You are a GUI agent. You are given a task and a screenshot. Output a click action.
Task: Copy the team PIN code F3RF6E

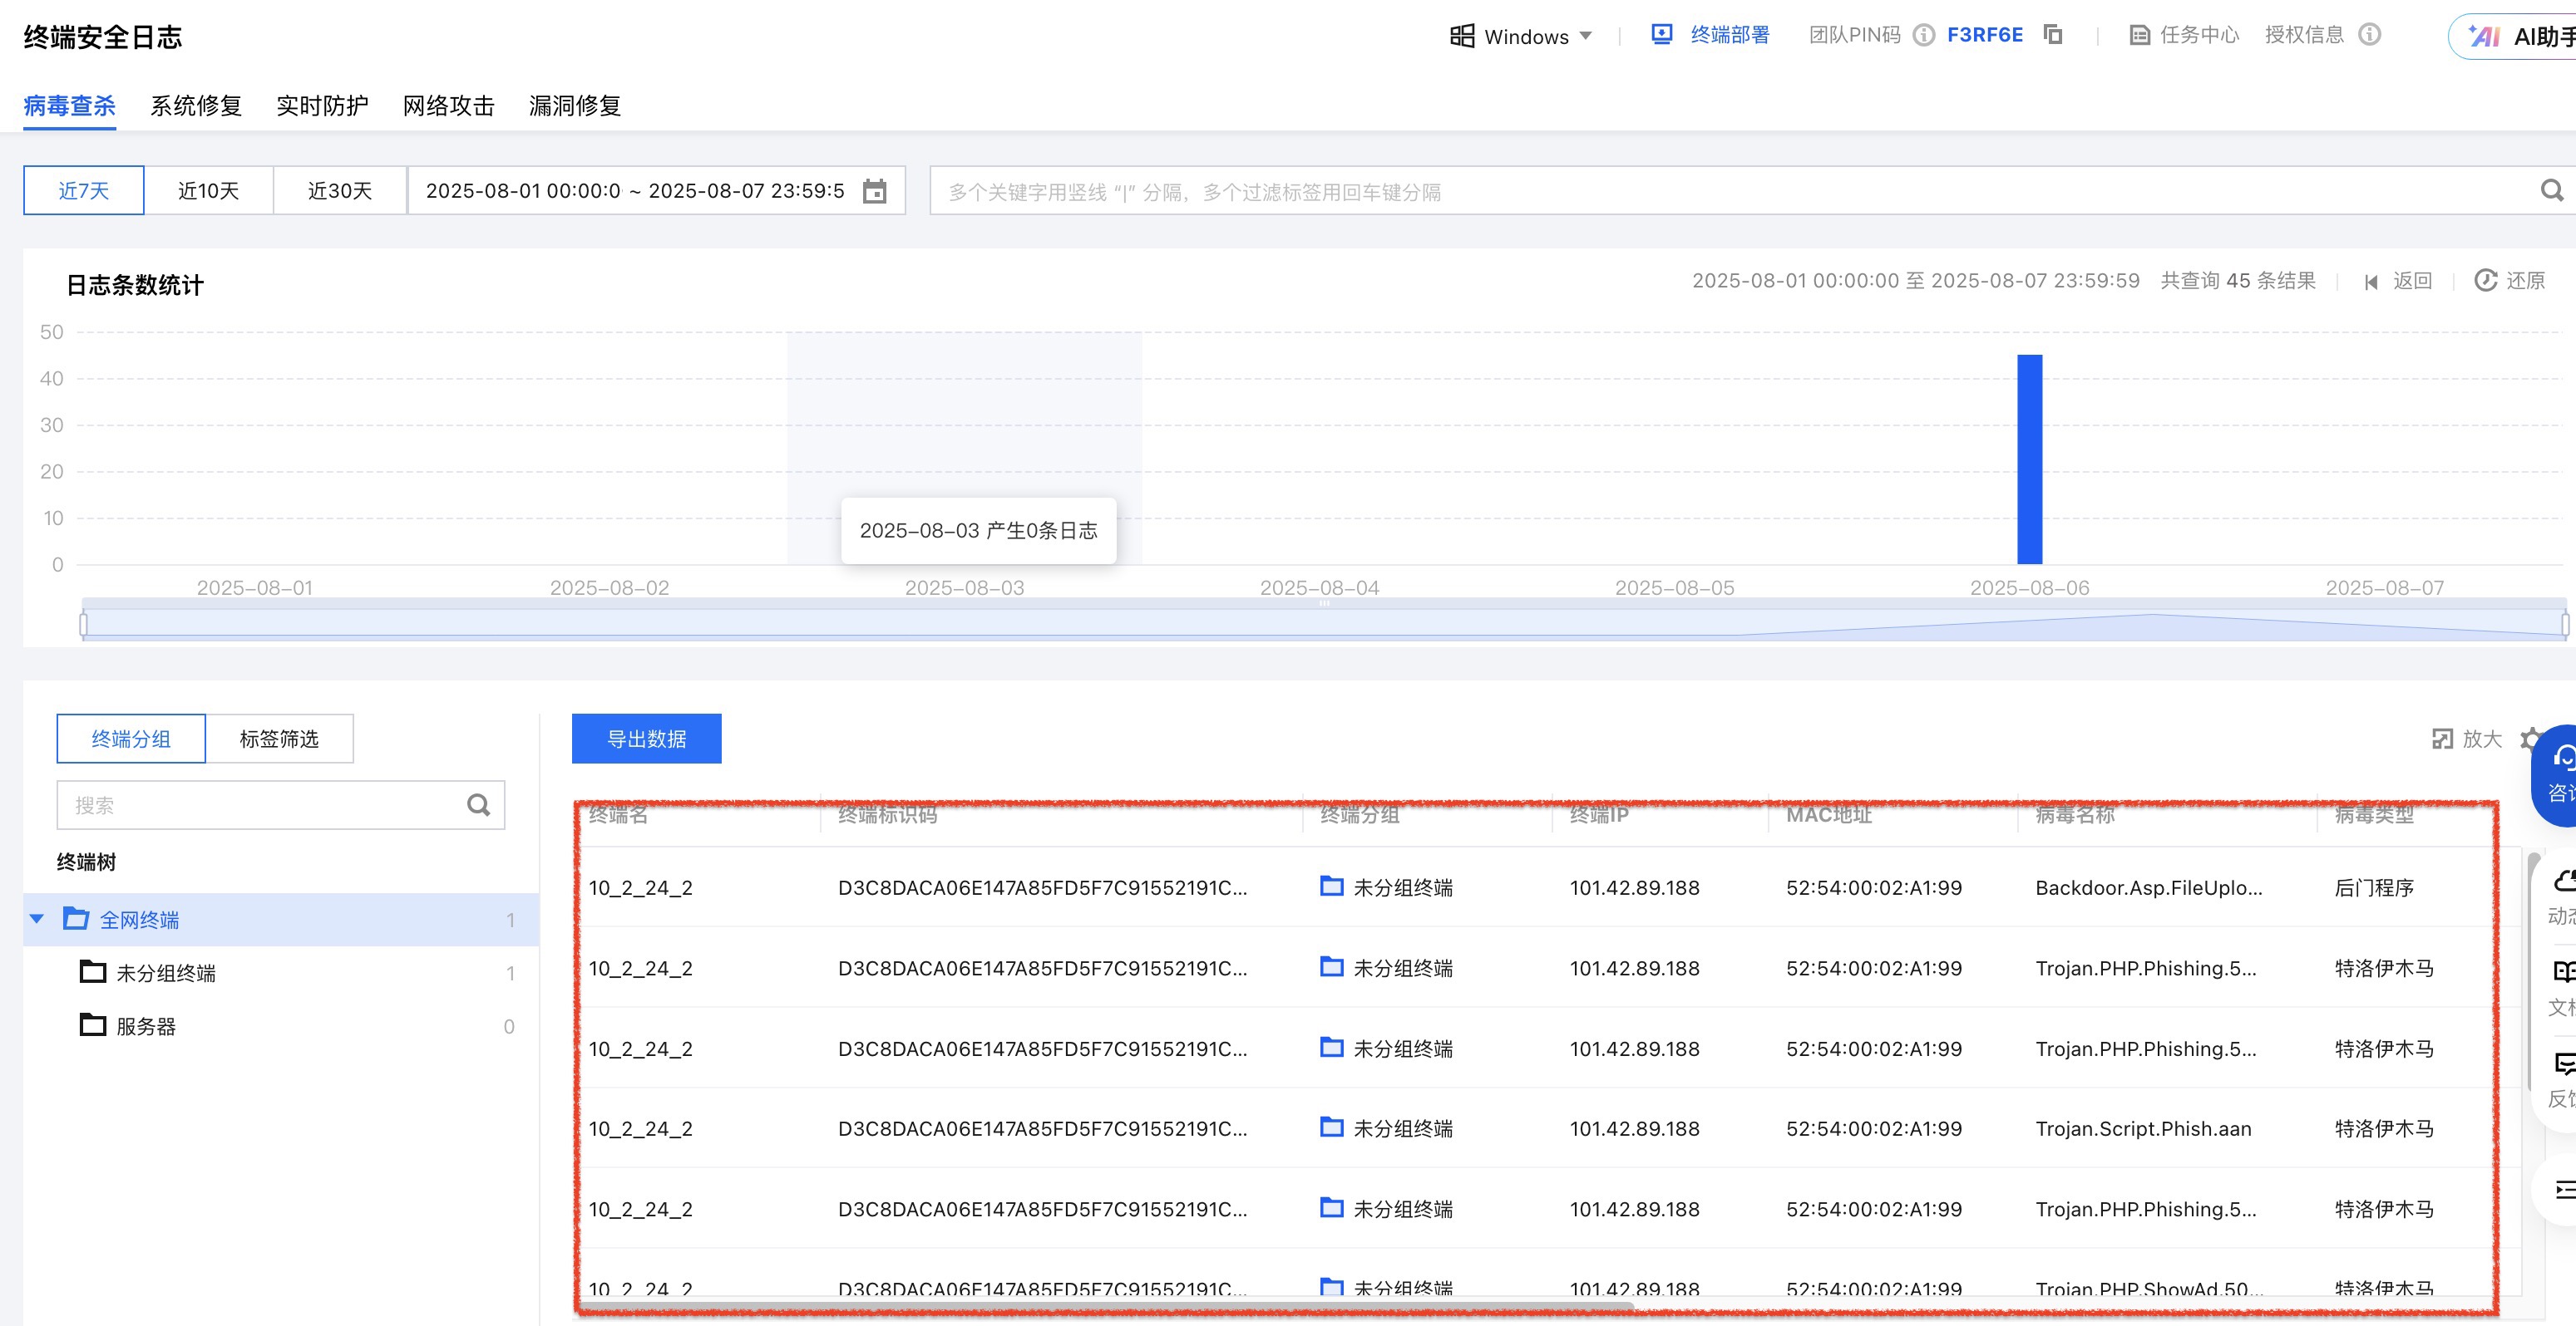coord(2053,35)
